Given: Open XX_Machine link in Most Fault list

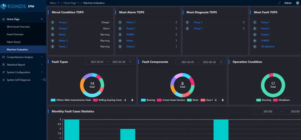Looking at the screenshot, I should [267, 47].
